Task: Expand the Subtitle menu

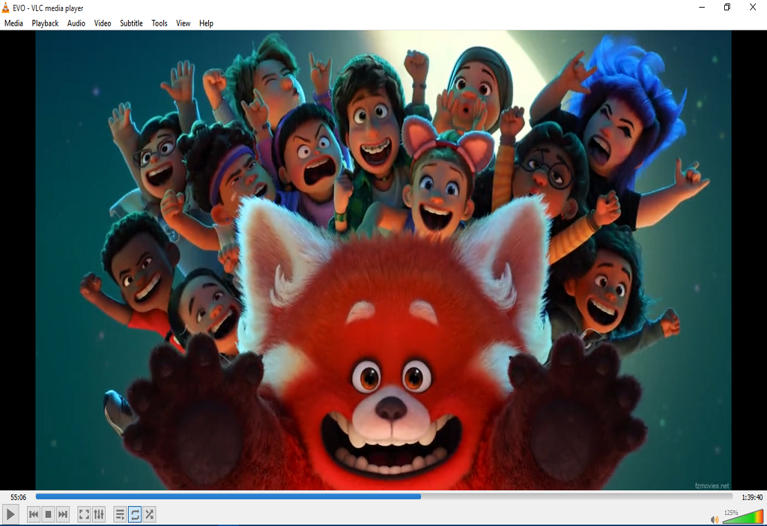Action: point(131,24)
